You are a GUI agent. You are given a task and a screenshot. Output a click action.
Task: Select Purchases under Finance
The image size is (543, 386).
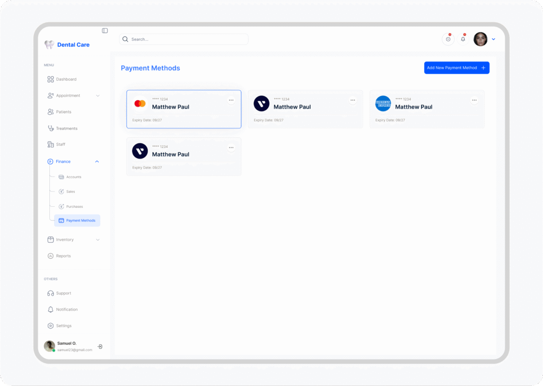[74, 207]
